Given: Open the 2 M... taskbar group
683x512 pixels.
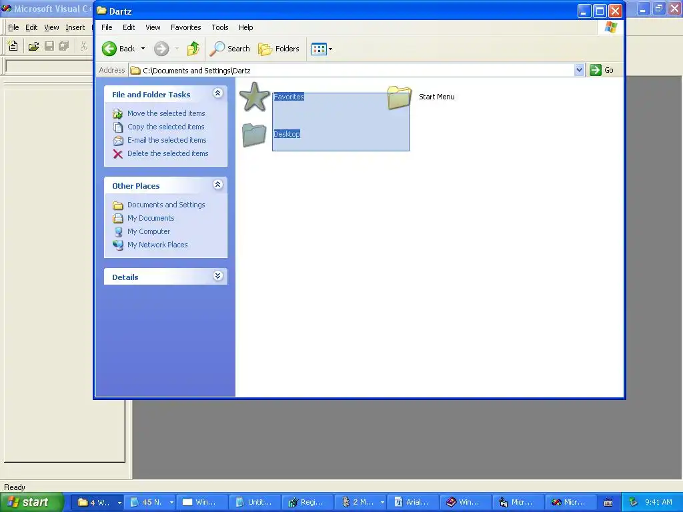Looking at the screenshot, I should 360,503.
